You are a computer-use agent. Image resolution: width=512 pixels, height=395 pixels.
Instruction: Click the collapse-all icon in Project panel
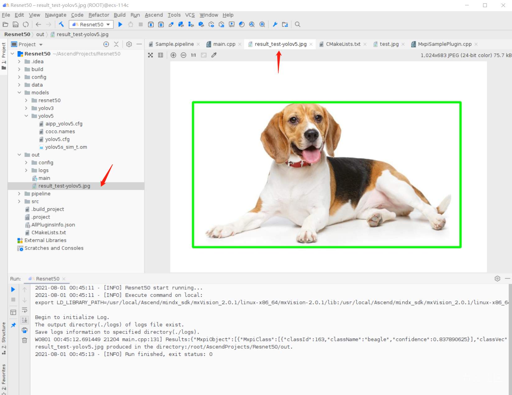pyautogui.click(x=116, y=44)
